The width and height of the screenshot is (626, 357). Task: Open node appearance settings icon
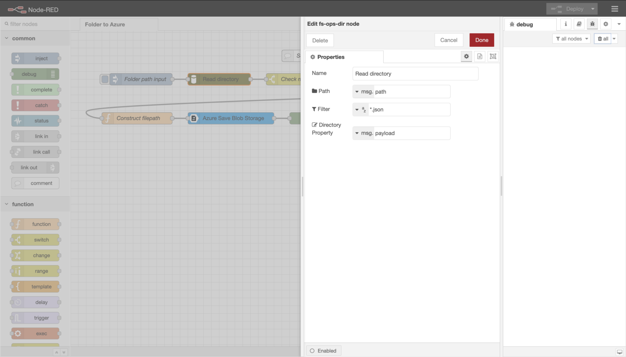(x=493, y=57)
